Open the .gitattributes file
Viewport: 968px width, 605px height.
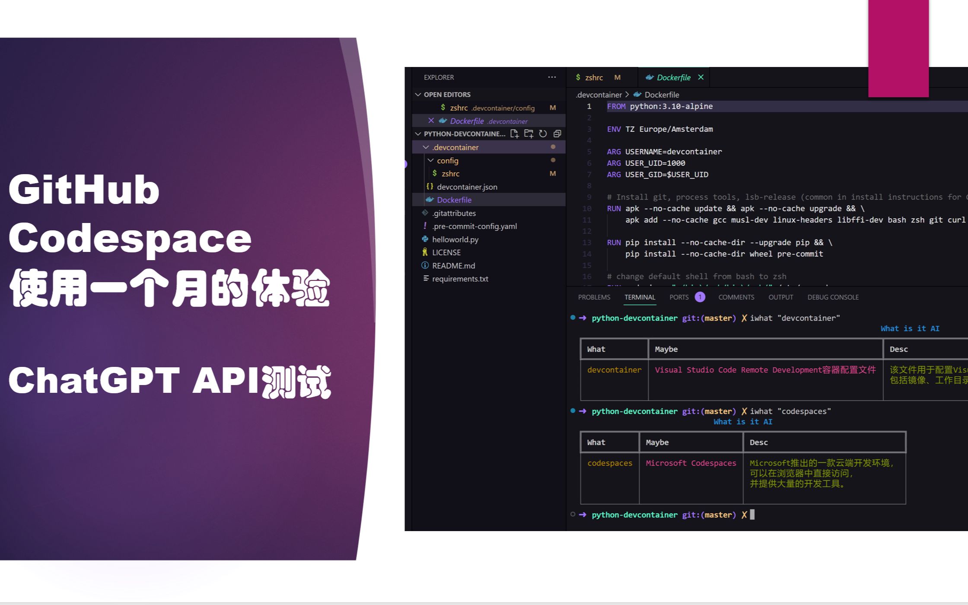coord(489,213)
